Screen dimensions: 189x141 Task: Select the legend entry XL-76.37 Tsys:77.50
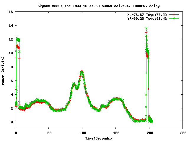(x=147, y=15)
